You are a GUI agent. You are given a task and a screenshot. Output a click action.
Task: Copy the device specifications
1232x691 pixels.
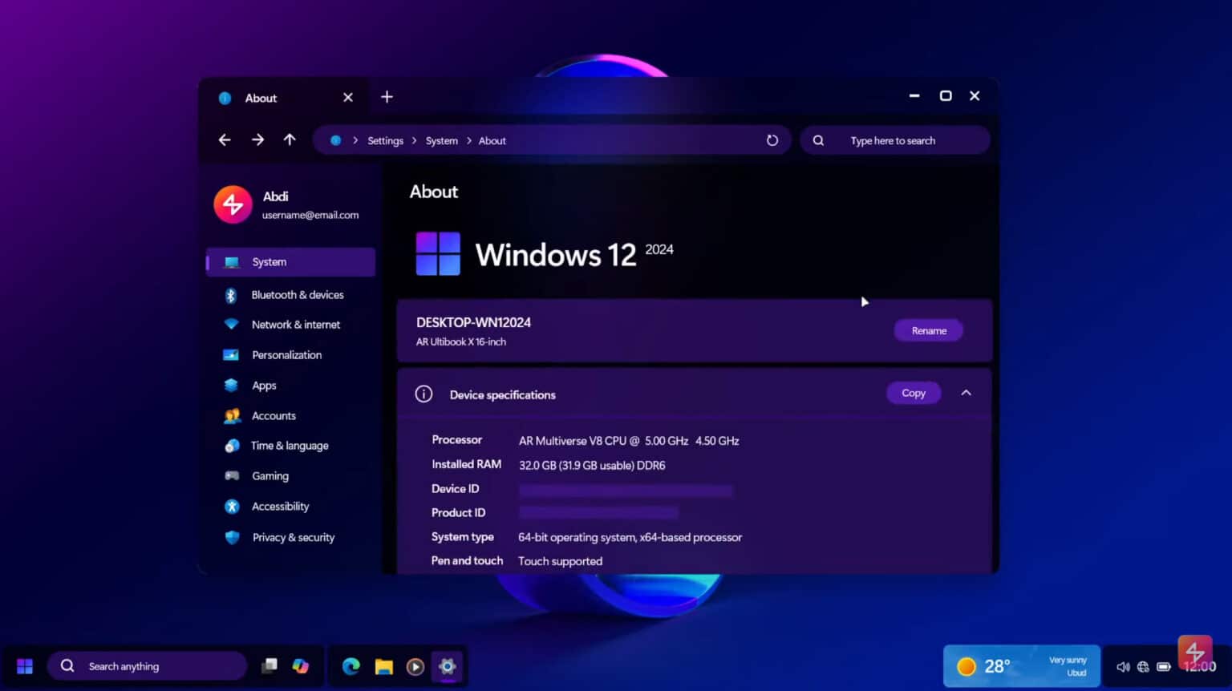[913, 393]
